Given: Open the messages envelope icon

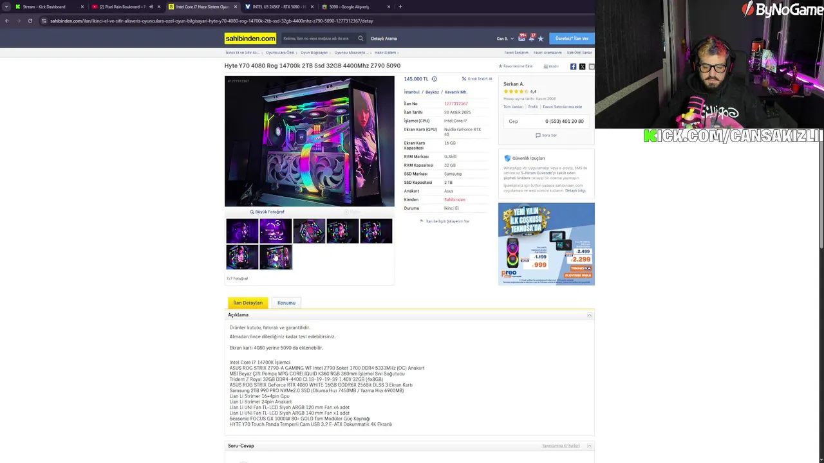Looking at the screenshot, I should [x=522, y=39].
